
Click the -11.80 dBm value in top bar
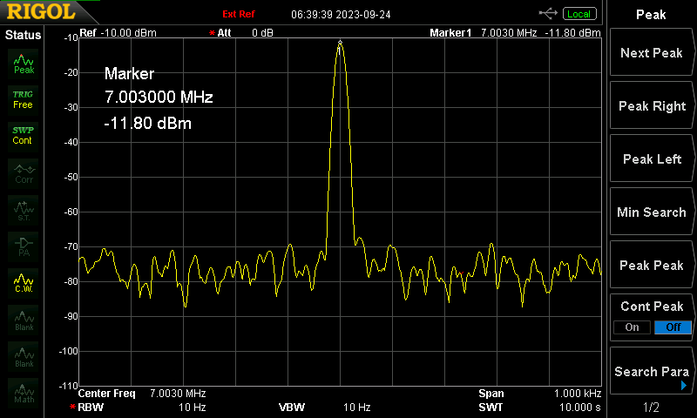point(573,33)
